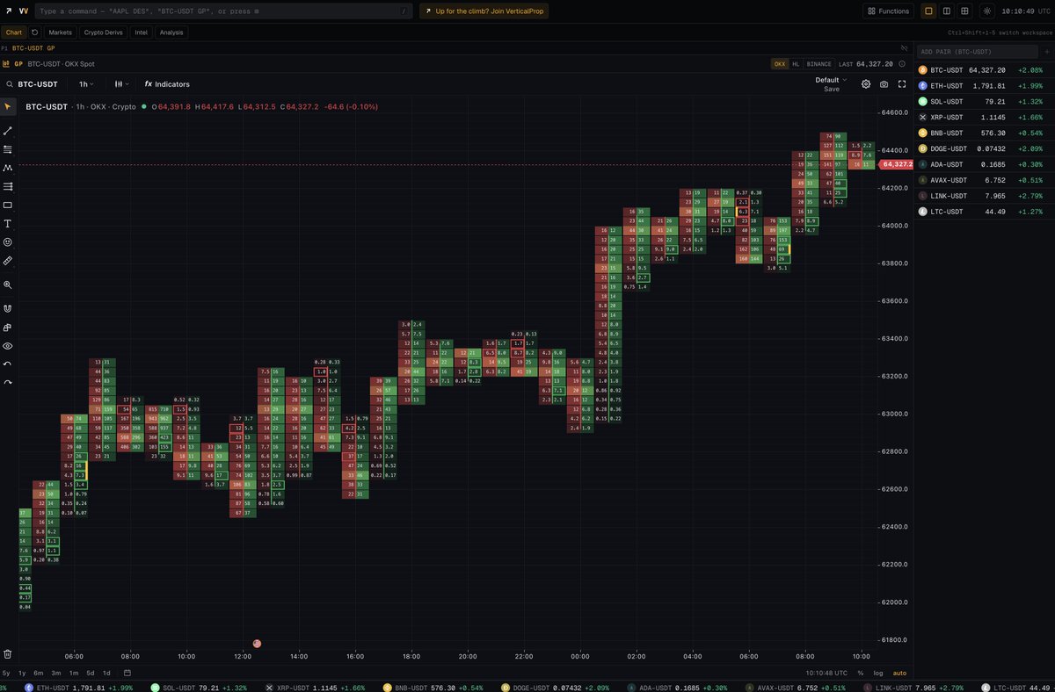The image size is (1055, 692).
Task: Select the four-panel grid layout
Action: click(x=964, y=11)
